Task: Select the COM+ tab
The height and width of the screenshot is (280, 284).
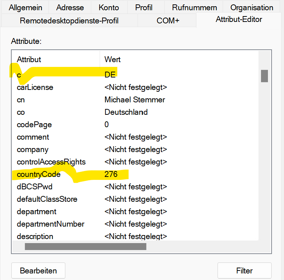Action: click(x=168, y=20)
